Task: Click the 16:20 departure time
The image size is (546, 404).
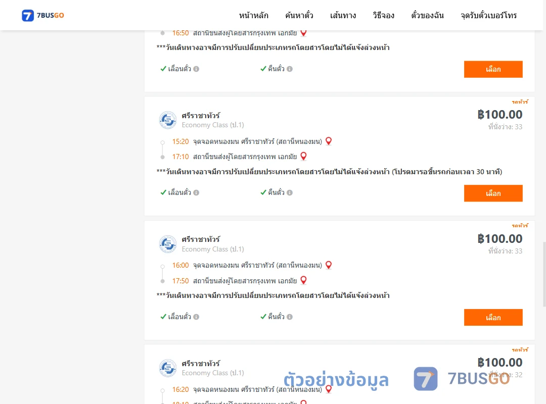Action: pyautogui.click(x=180, y=389)
